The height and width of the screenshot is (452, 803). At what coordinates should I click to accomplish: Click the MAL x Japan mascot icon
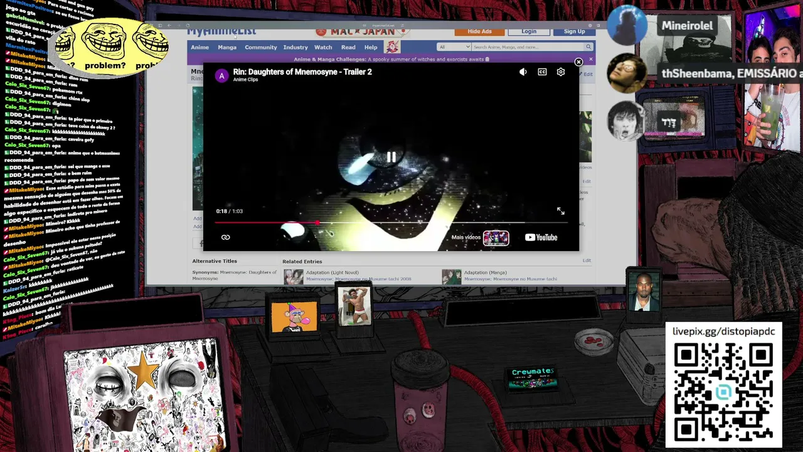tap(392, 47)
